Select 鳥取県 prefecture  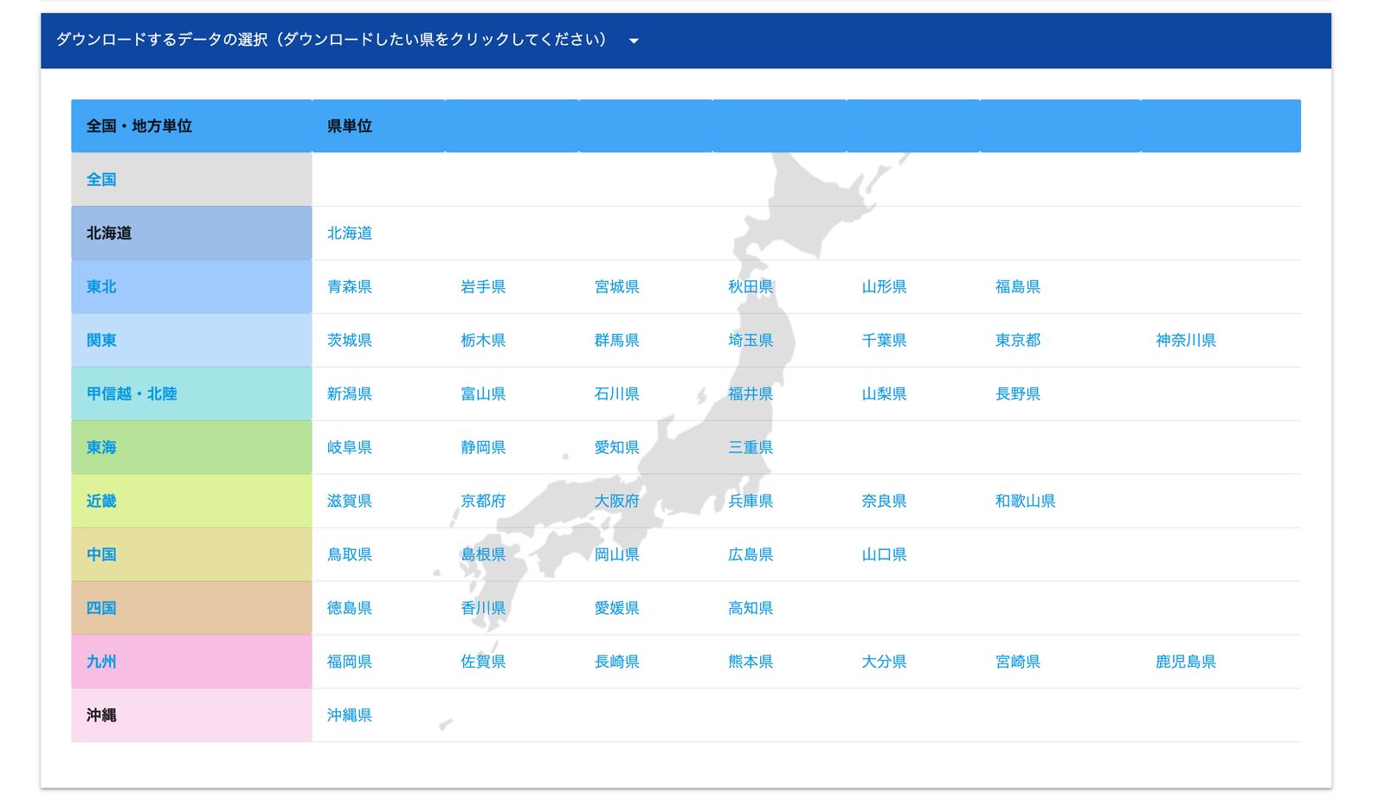(x=350, y=555)
